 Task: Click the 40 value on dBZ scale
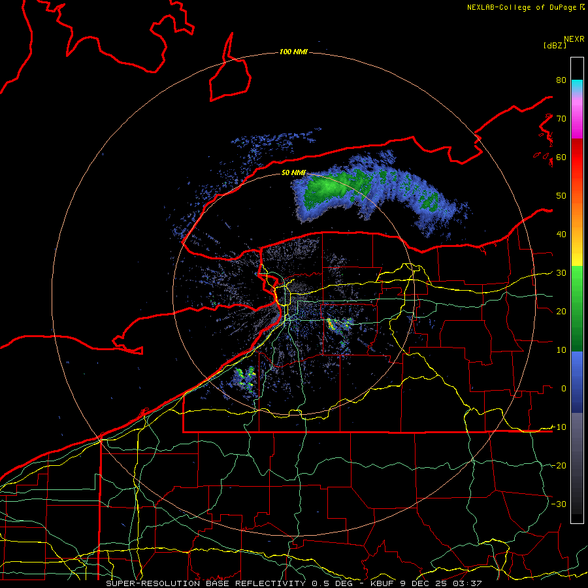pos(561,234)
